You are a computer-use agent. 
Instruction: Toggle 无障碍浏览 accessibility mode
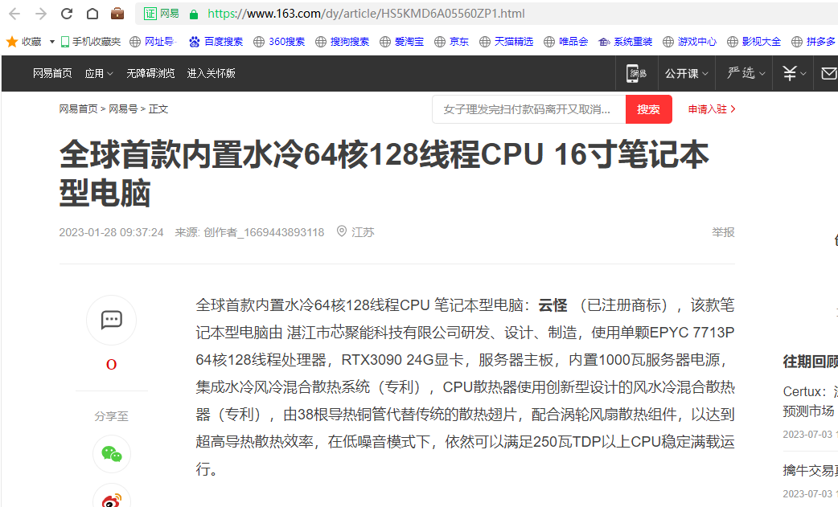click(x=150, y=73)
